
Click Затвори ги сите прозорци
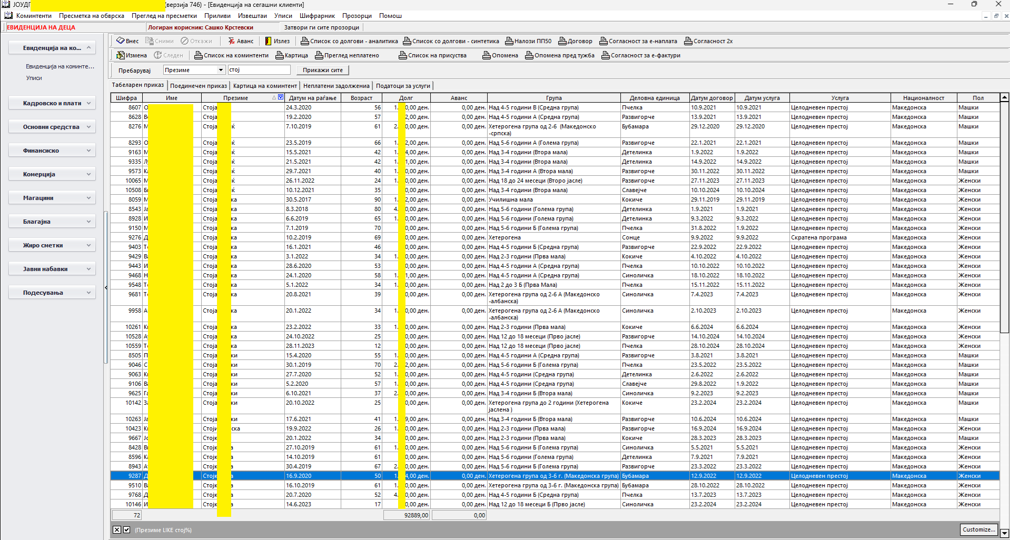321,27
